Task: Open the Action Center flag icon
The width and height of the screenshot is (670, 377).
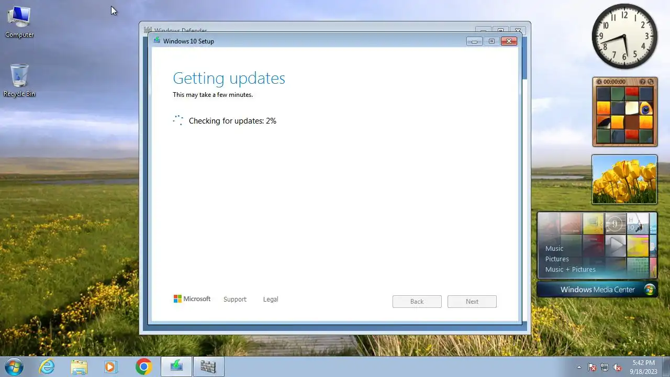Action: coord(592,367)
